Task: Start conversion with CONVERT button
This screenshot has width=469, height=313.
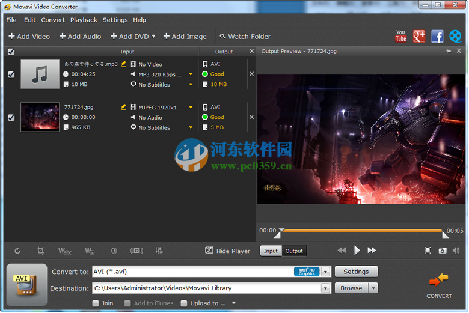Action: point(439,285)
